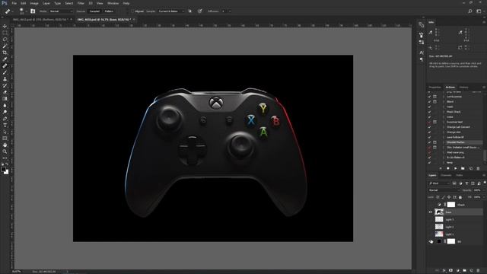
Task: Select the Rectangular Marquee tool
Action: coord(5,33)
